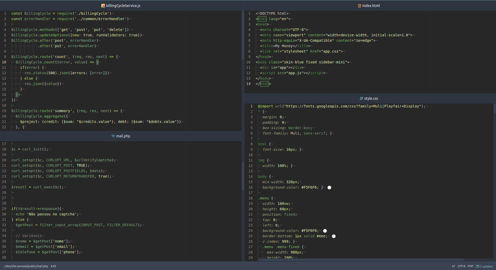Click 'font-family' property in style.css
The width and height of the screenshot is (496, 270).
pos(274,133)
